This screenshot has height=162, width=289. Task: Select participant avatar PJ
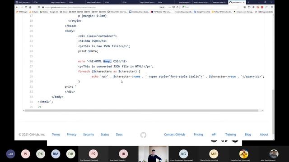pos(25,154)
